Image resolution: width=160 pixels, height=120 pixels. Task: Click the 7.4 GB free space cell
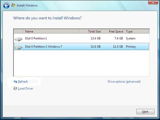point(119,38)
